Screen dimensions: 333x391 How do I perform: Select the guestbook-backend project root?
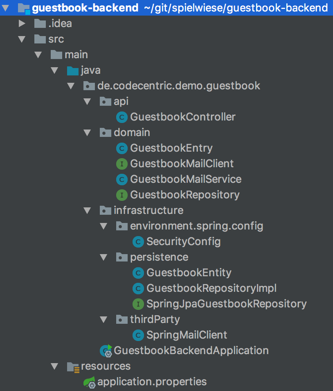pyautogui.click(x=85, y=8)
